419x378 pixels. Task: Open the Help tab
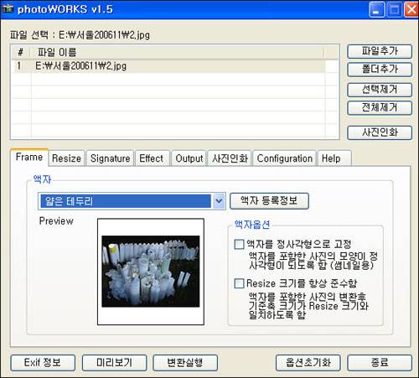tap(334, 158)
